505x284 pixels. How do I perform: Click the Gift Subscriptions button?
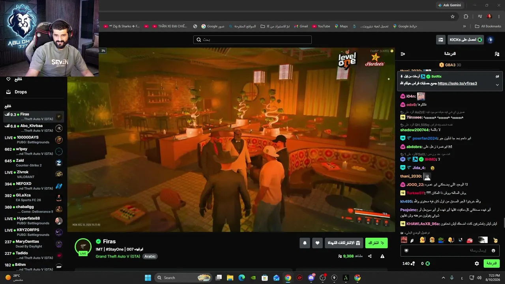344,243
